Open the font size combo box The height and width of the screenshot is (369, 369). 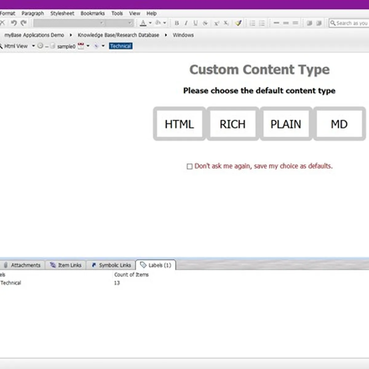tap(120, 23)
